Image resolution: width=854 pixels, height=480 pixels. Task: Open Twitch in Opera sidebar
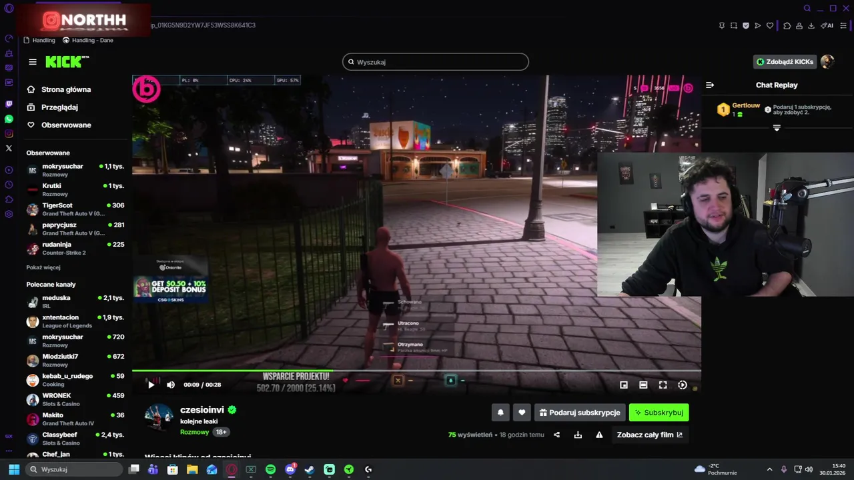[x=9, y=104]
